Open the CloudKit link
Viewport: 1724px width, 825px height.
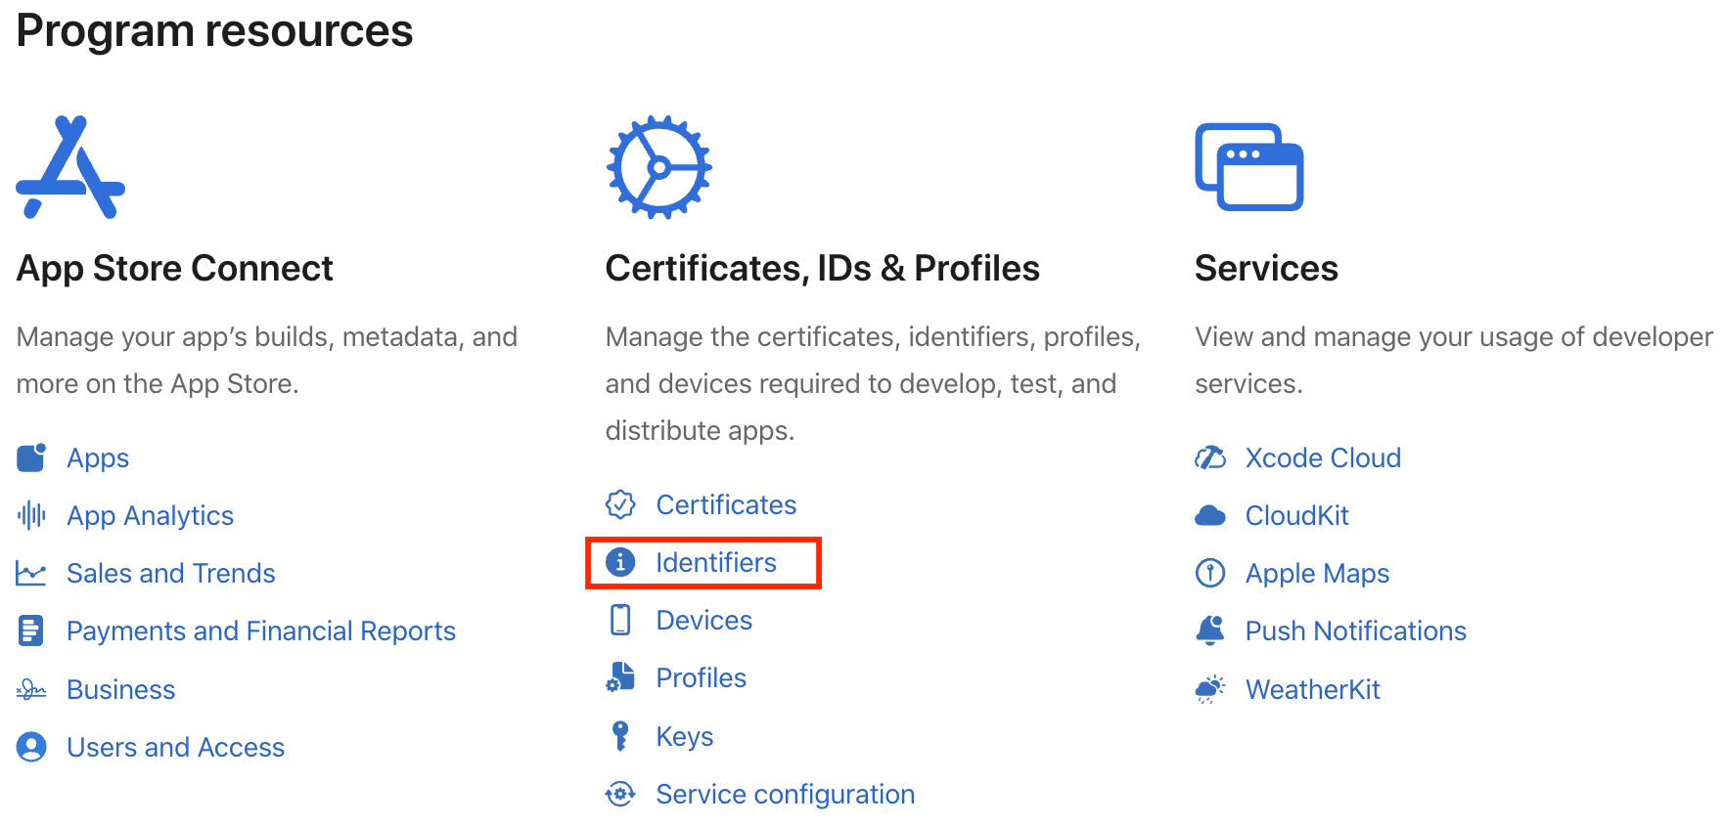1297,515
